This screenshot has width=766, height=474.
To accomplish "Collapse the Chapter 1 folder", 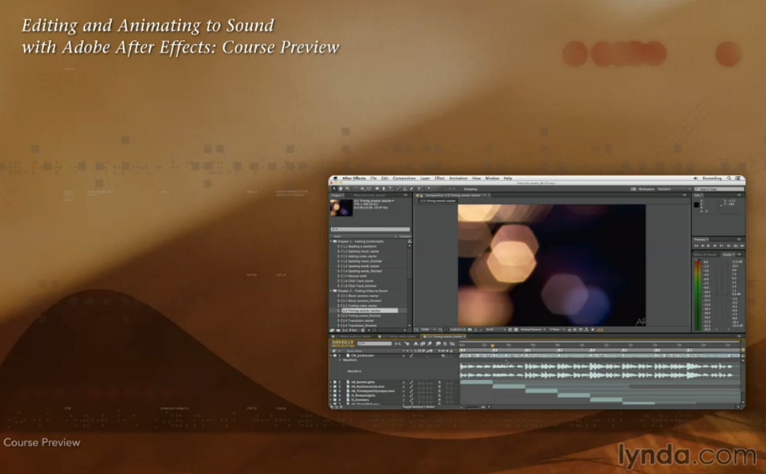I will [x=332, y=241].
